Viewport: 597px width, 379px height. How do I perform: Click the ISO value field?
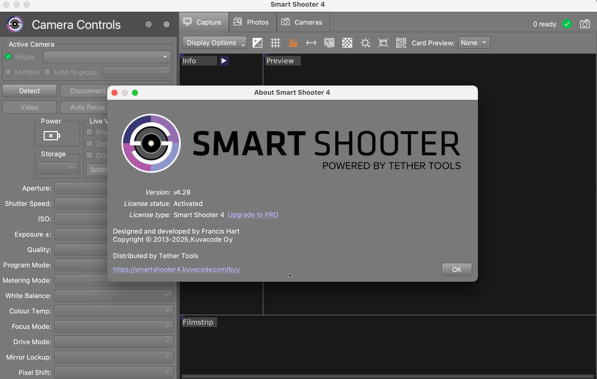click(x=81, y=219)
